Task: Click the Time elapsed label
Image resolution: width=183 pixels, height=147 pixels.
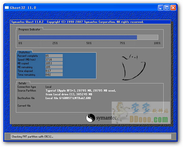Action: (x=25, y=71)
